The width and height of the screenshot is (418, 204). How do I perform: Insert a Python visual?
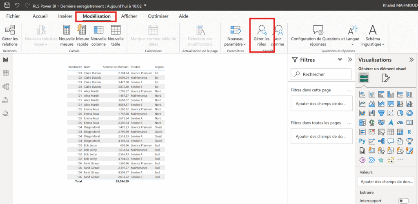tap(362, 141)
